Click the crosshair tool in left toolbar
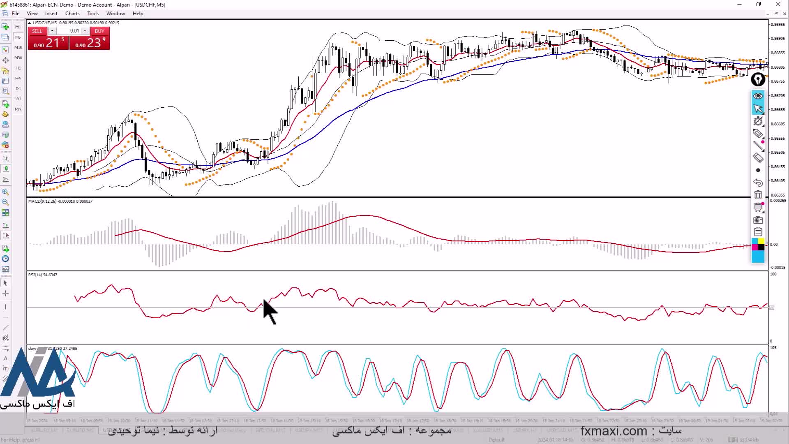 (x=5, y=294)
